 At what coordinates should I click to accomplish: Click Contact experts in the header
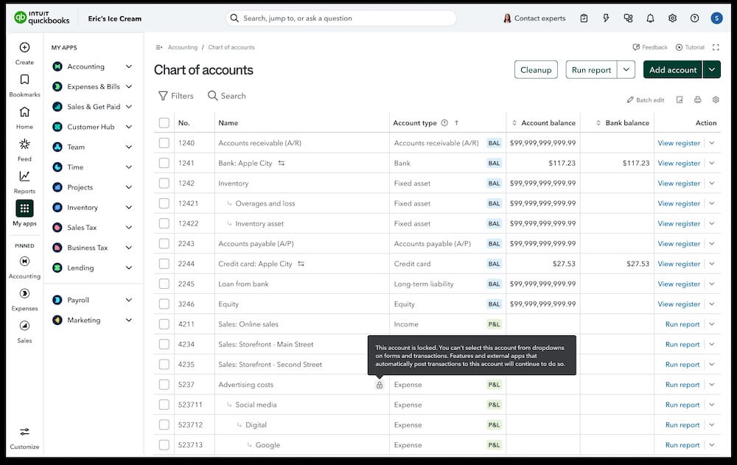point(534,18)
